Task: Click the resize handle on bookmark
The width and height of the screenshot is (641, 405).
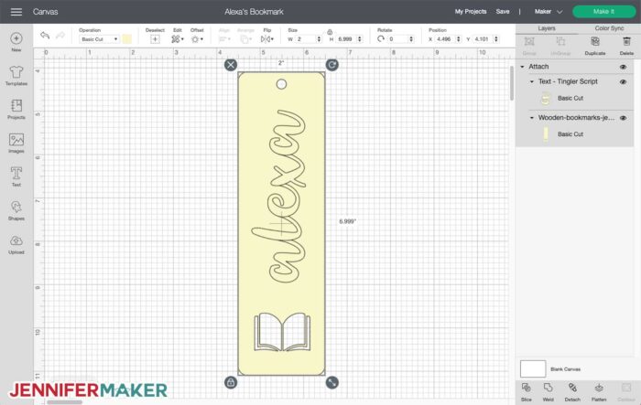Action: coord(331,382)
